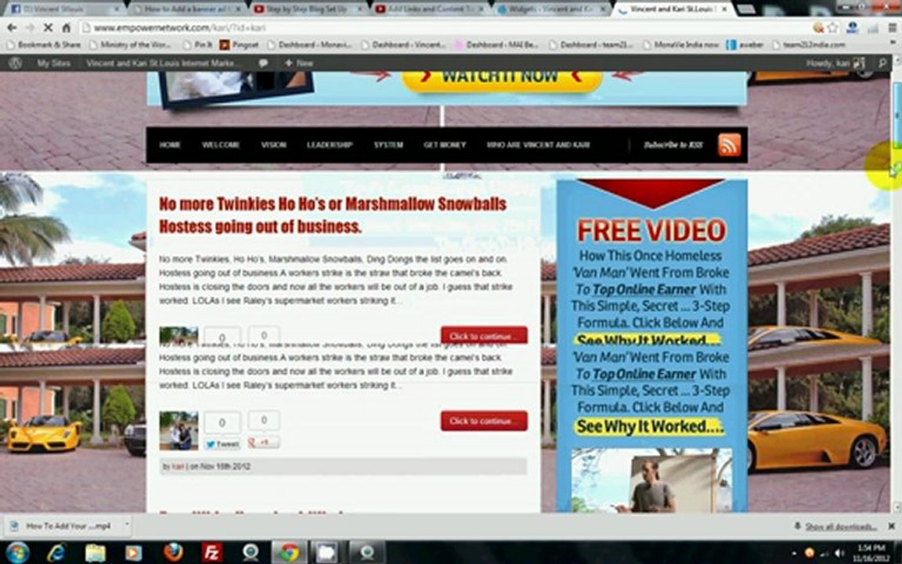Open the GET MONEY menu item

coord(445,145)
